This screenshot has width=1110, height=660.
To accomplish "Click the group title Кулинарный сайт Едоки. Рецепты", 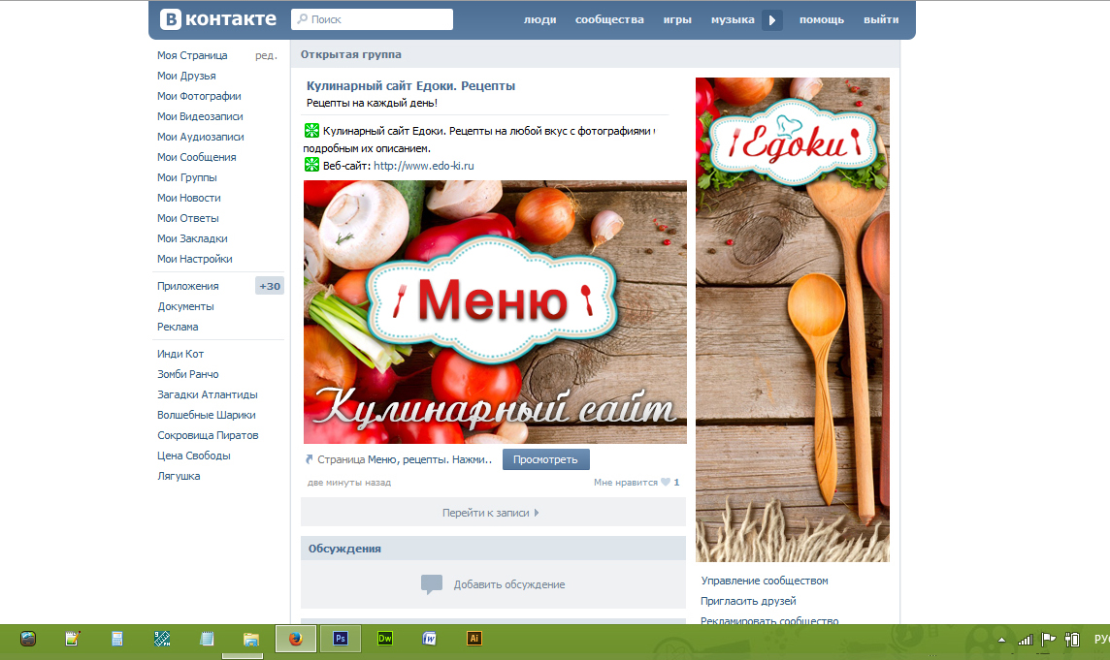I will (x=410, y=86).
